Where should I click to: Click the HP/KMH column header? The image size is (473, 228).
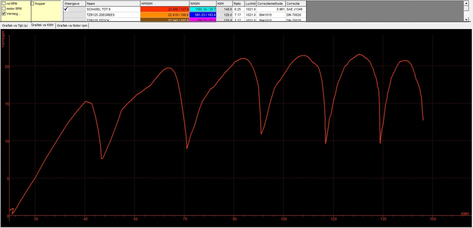tap(165, 3)
